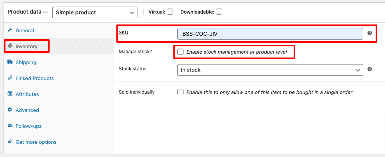Click into the SKU input field
Screen dimensions: 385x157
point(270,34)
